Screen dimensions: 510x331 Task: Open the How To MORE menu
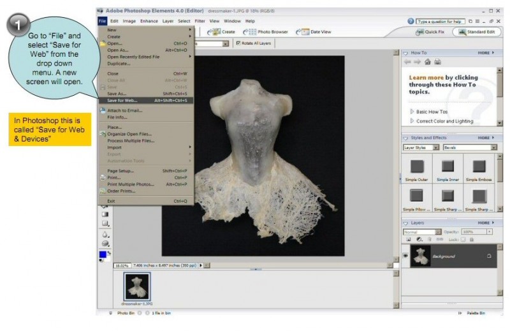click(486, 53)
